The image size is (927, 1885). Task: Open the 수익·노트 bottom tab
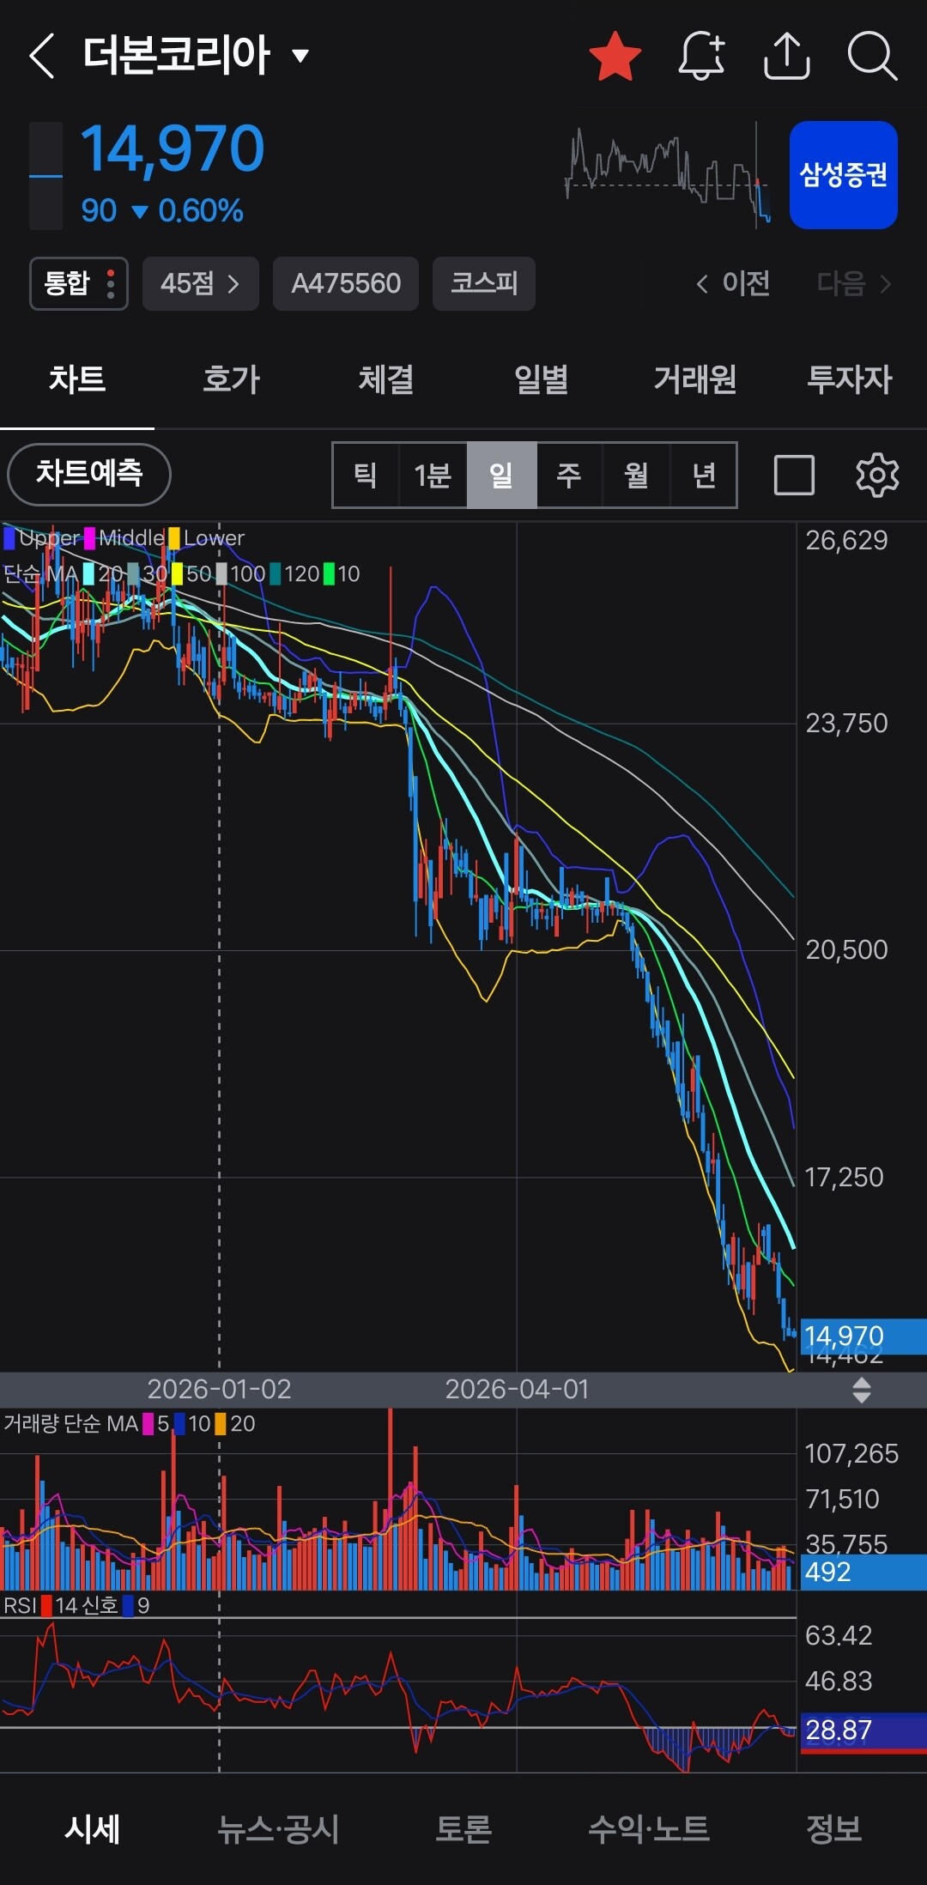pos(649,1829)
